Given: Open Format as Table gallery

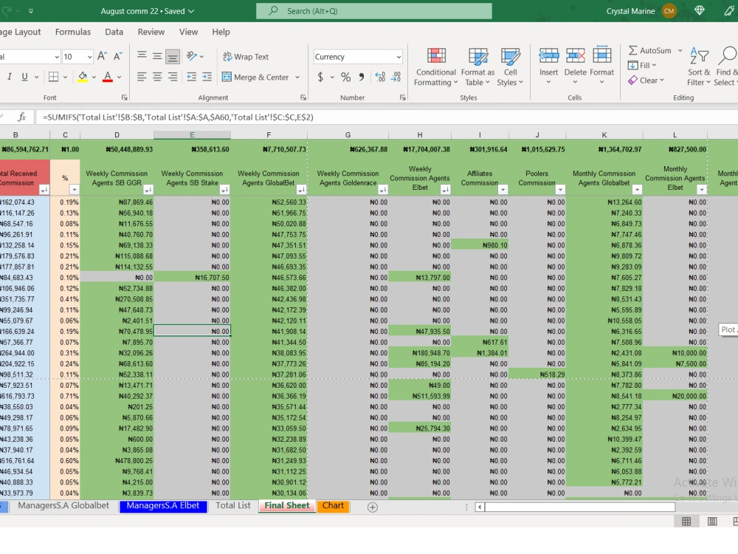Looking at the screenshot, I should [x=477, y=67].
